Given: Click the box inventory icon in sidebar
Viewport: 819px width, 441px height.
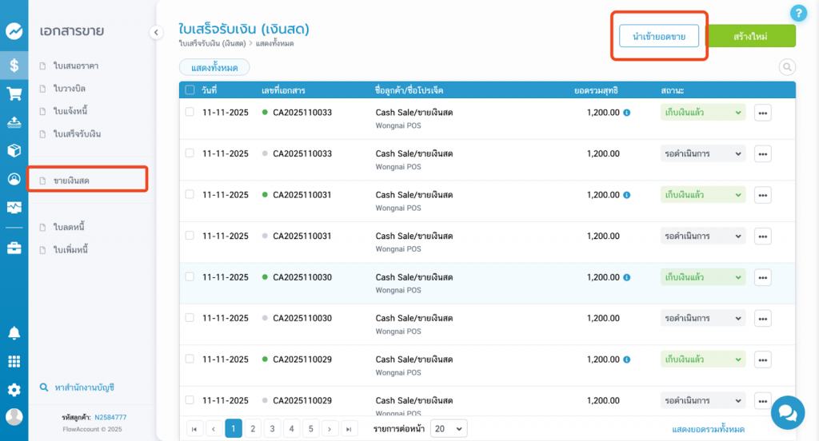Looking at the screenshot, I should [x=14, y=150].
